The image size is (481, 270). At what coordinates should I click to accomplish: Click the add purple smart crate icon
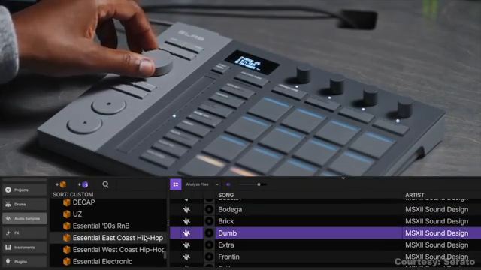pos(83,184)
